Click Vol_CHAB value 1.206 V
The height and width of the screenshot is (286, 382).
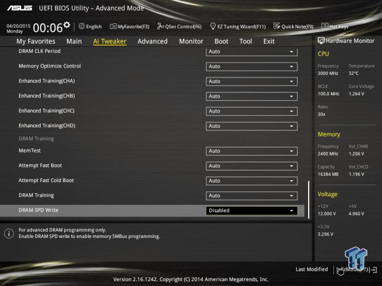pos(356,154)
